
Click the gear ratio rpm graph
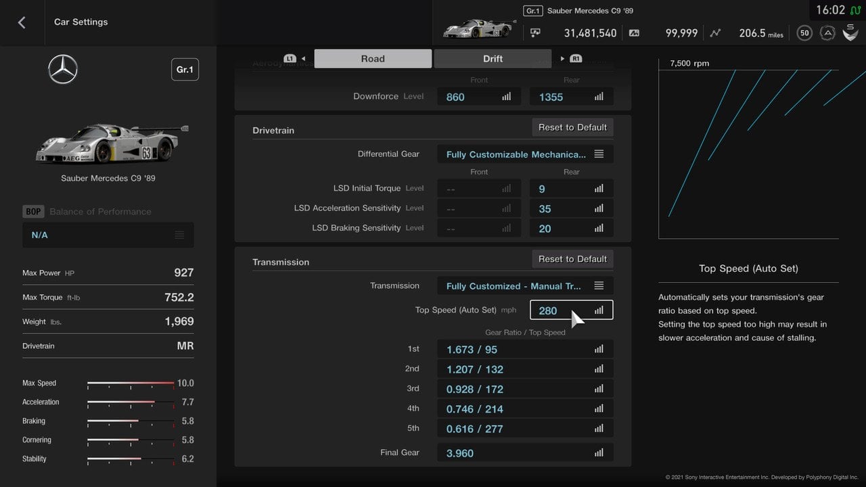(x=748, y=148)
